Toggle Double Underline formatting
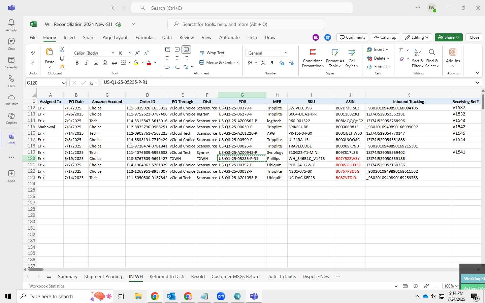485x303 pixels. pos(105,63)
